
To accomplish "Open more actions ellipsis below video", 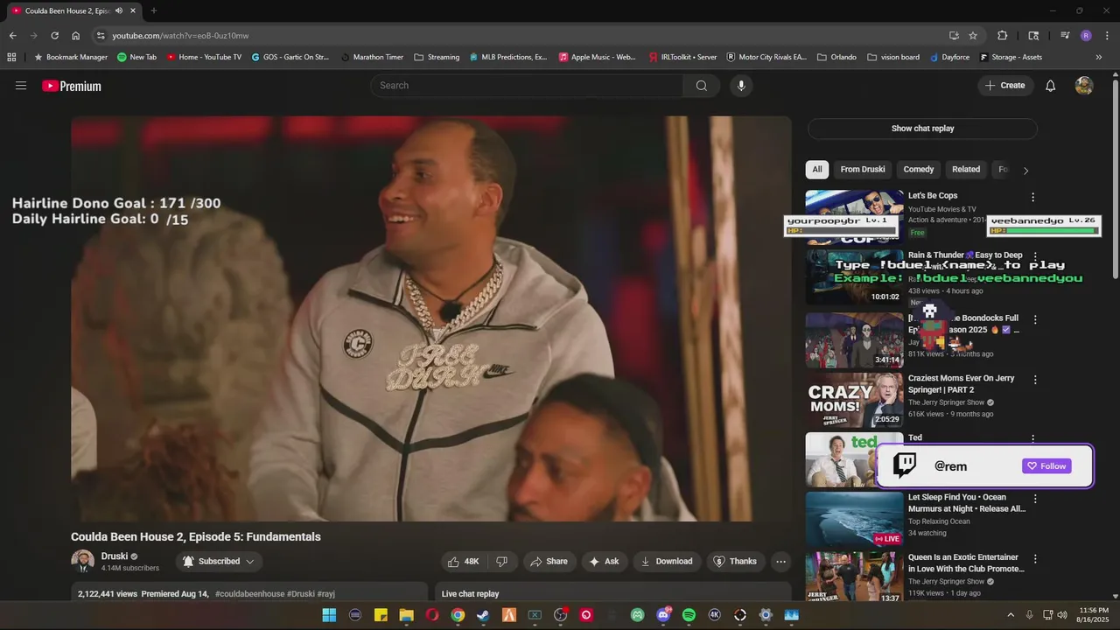I will pos(781,562).
